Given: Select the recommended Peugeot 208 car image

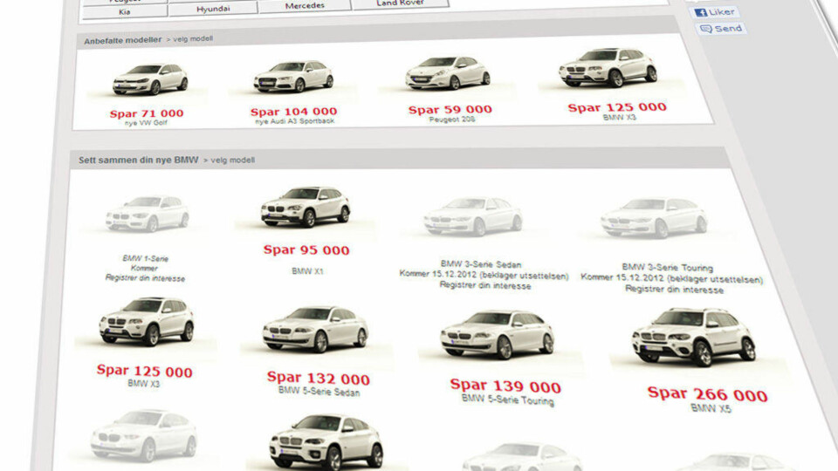Looking at the screenshot, I should pos(448,72).
